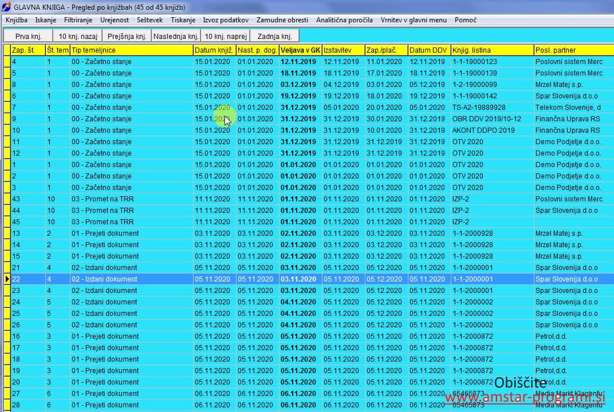Go to last entry with Zadnja knj.
The image size is (614, 412).
(274, 37)
